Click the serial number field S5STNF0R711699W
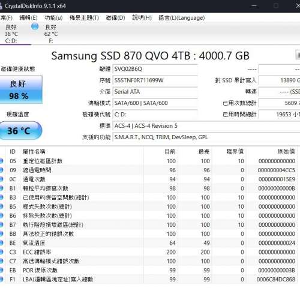 point(155,80)
